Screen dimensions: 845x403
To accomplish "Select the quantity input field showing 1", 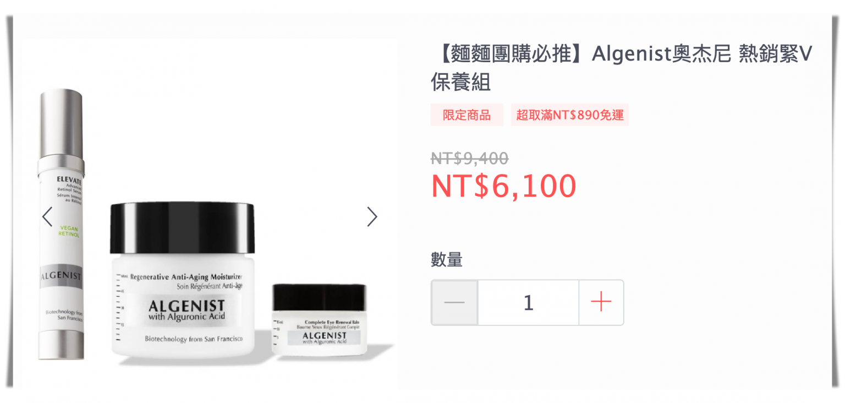I will [x=528, y=302].
